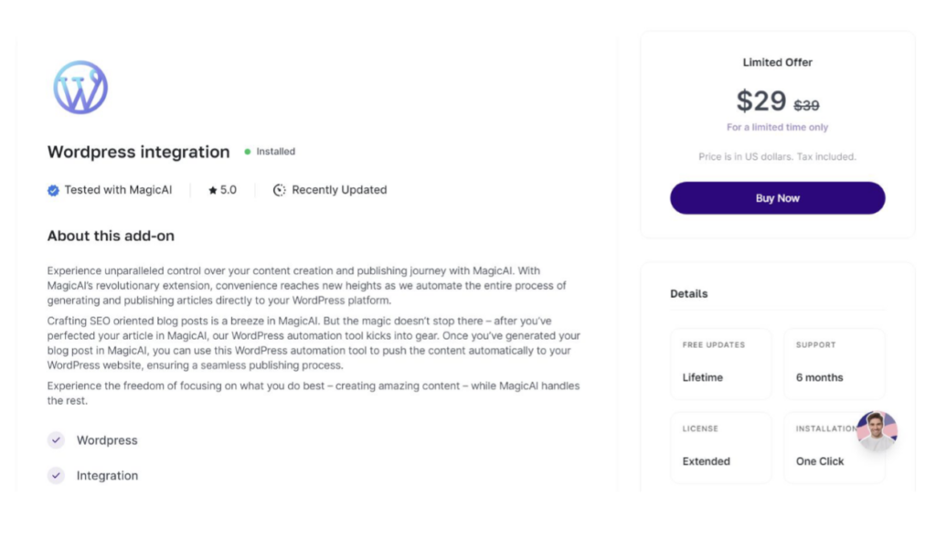Open the support chat avatar

pos(877,430)
